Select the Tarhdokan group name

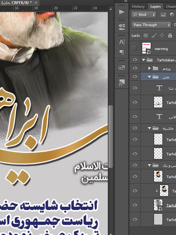(166, 60)
